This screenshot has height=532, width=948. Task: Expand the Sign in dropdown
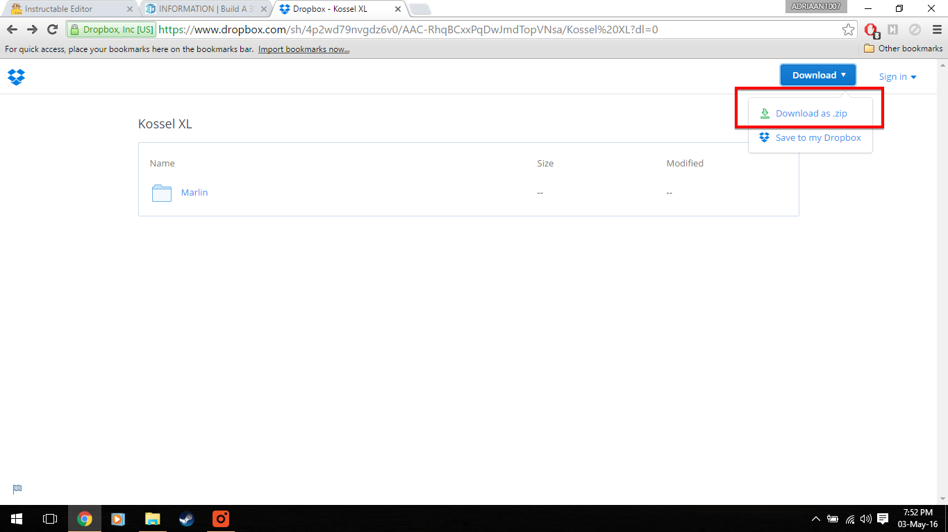[x=897, y=76]
